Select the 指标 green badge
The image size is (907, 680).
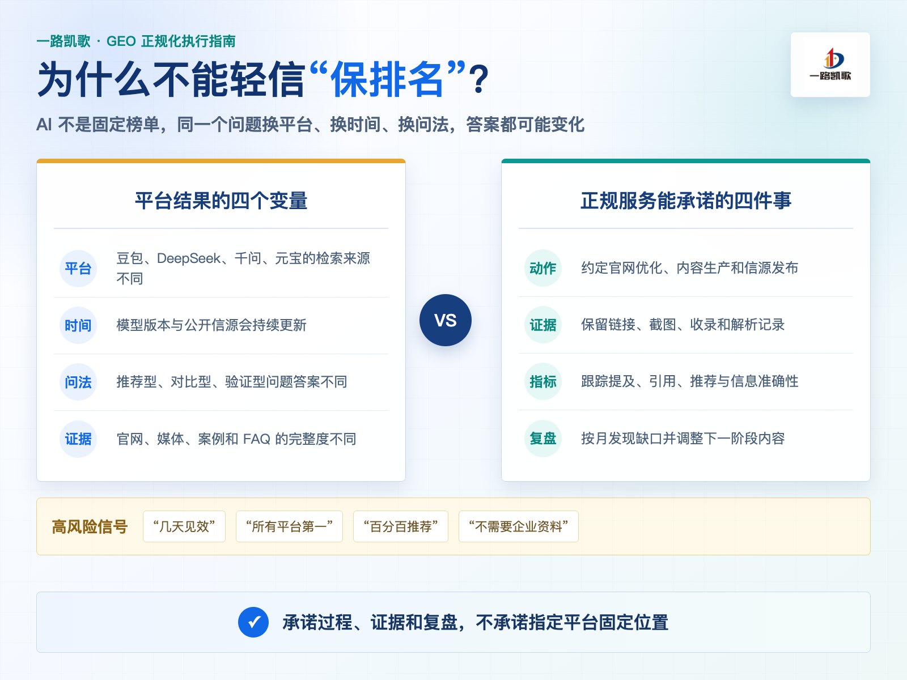pyautogui.click(x=543, y=381)
